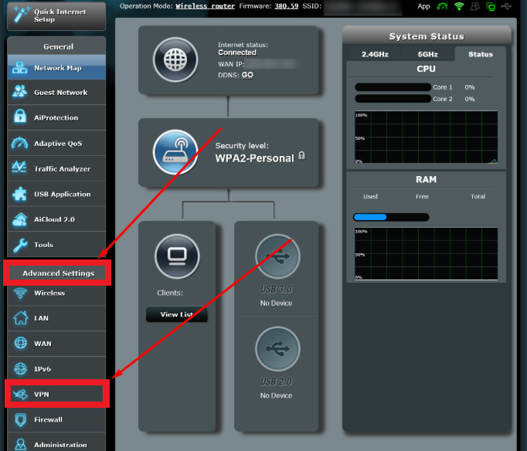This screenshot has width=527, height=451.
Task: Click the WPA2 security lock icon
Action: (301, 156)
